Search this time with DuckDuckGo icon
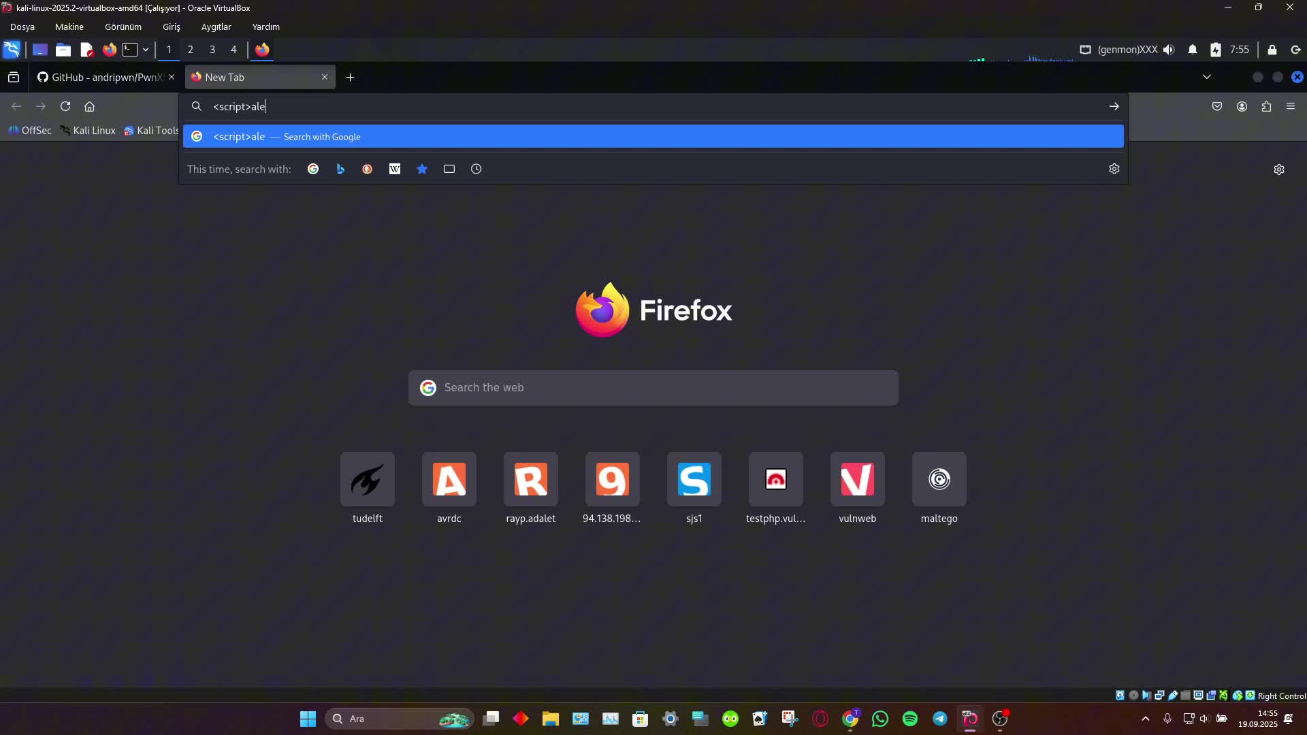1307x735 pixels. (368, 169)
